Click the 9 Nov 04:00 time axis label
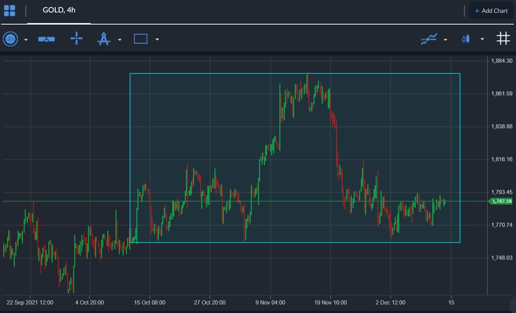516x313 pixels. pyautogui.click(x=270, y=303)
